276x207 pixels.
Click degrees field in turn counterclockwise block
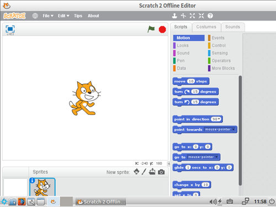coord(195,102)
